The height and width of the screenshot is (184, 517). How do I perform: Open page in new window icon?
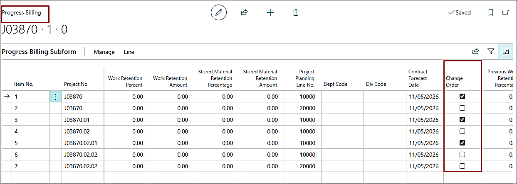(506, 12)
